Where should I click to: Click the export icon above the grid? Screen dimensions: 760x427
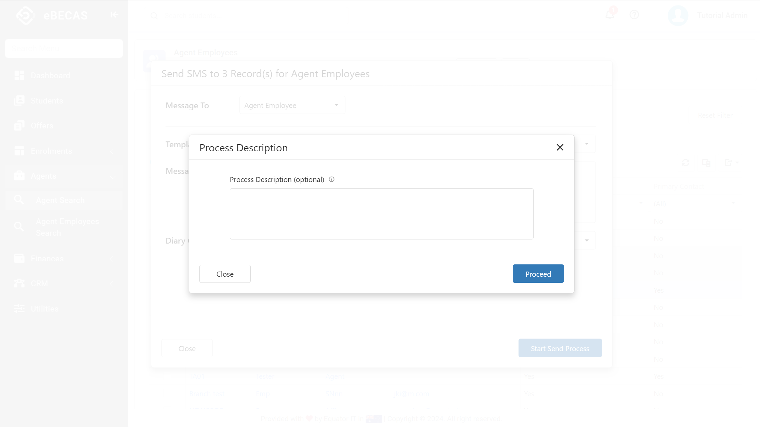coord(729,163)
